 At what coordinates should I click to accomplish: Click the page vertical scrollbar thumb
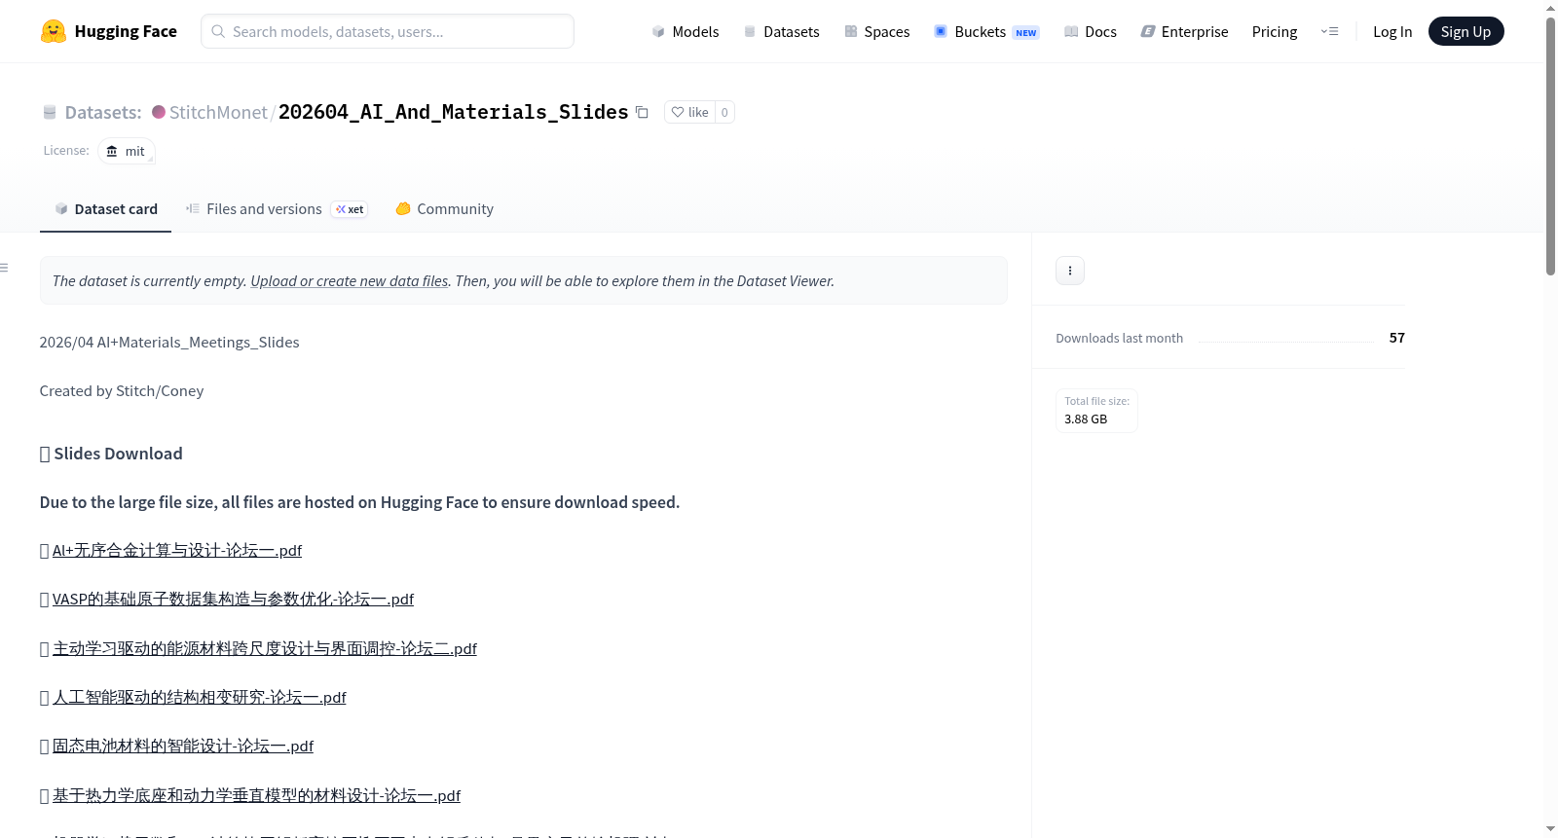point(1550,146)
